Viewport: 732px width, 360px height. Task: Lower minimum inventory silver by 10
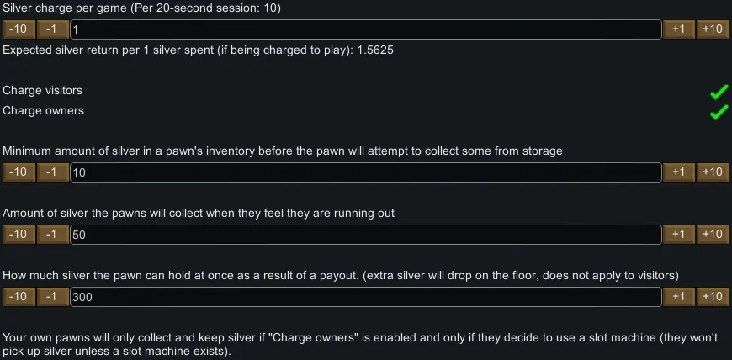19,172
